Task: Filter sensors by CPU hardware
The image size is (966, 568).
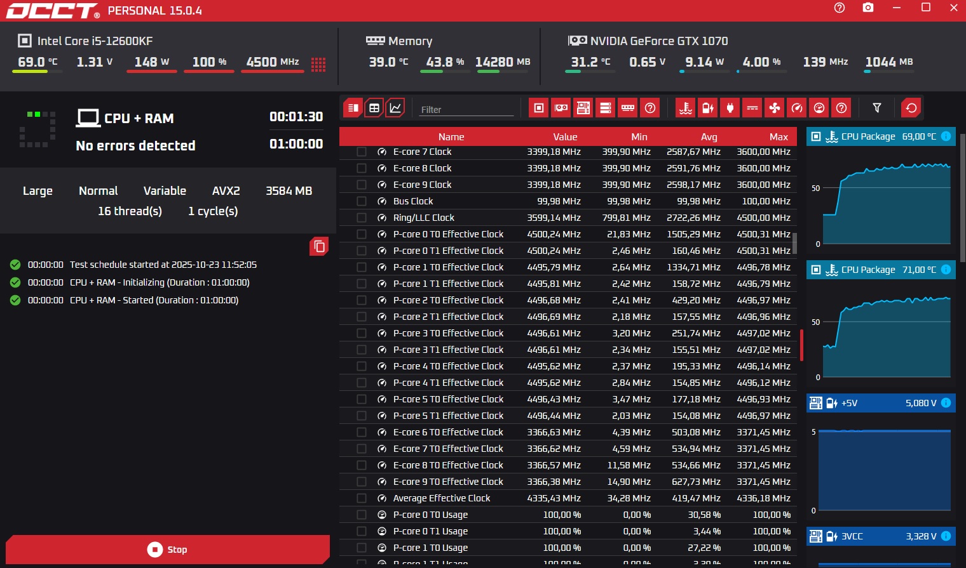Action: [x=539, y=108]
